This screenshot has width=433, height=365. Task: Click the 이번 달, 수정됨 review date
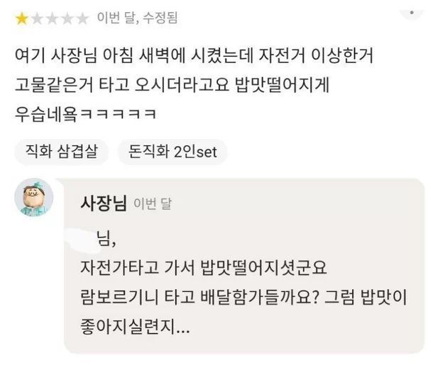pyautogui.click(x=137, y=18)
